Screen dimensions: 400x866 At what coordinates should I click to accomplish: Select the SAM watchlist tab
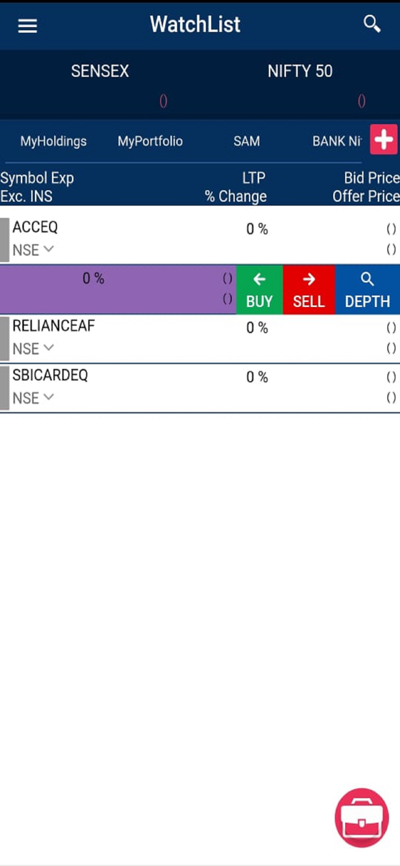click(247, 141)
